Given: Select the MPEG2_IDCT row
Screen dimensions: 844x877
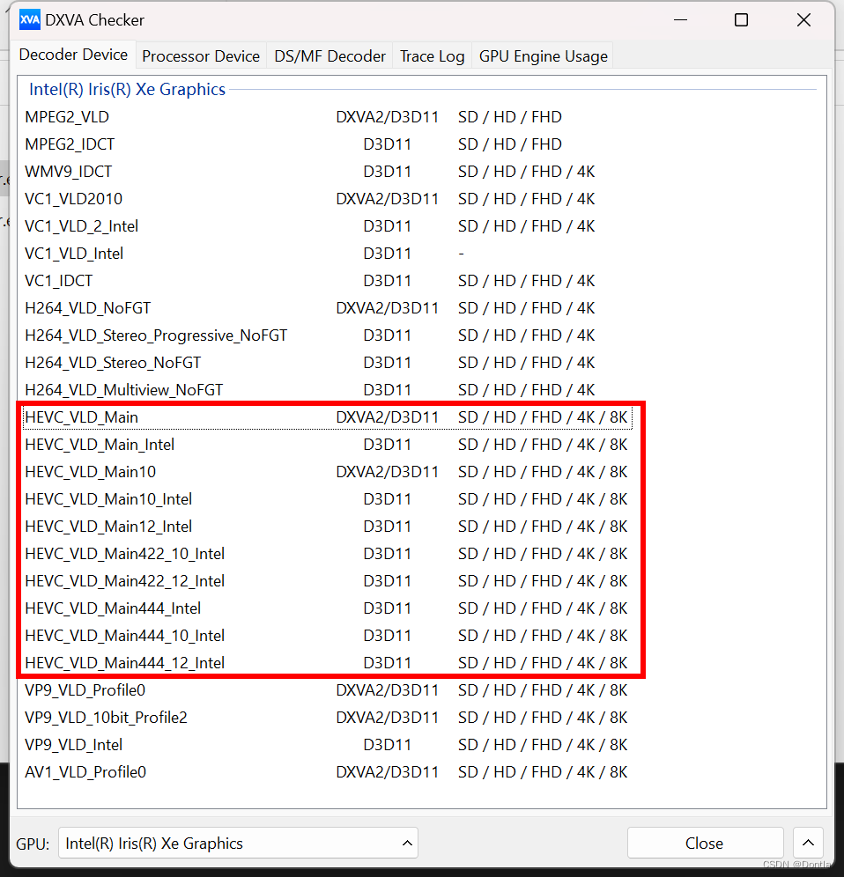Looking at the screenshot, I should coord(328,144).
